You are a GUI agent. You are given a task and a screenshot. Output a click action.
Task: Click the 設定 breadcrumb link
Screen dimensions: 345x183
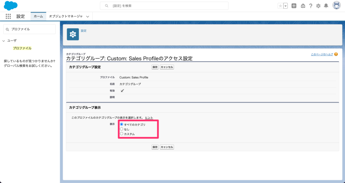coord(84,31)
